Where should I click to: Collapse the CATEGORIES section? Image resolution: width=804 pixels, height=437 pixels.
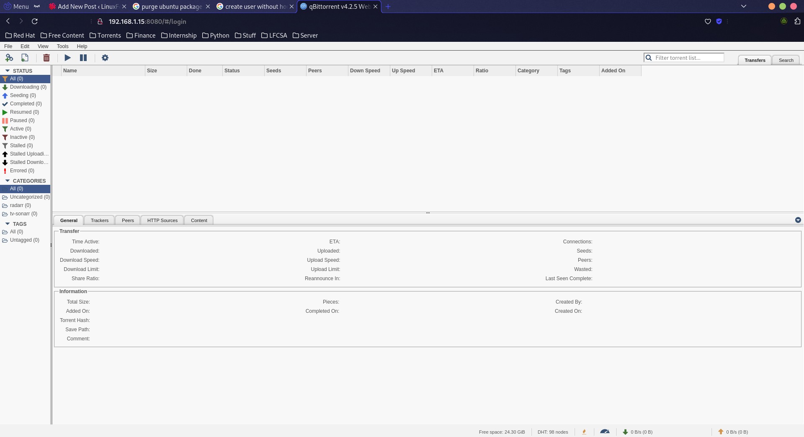7,181
